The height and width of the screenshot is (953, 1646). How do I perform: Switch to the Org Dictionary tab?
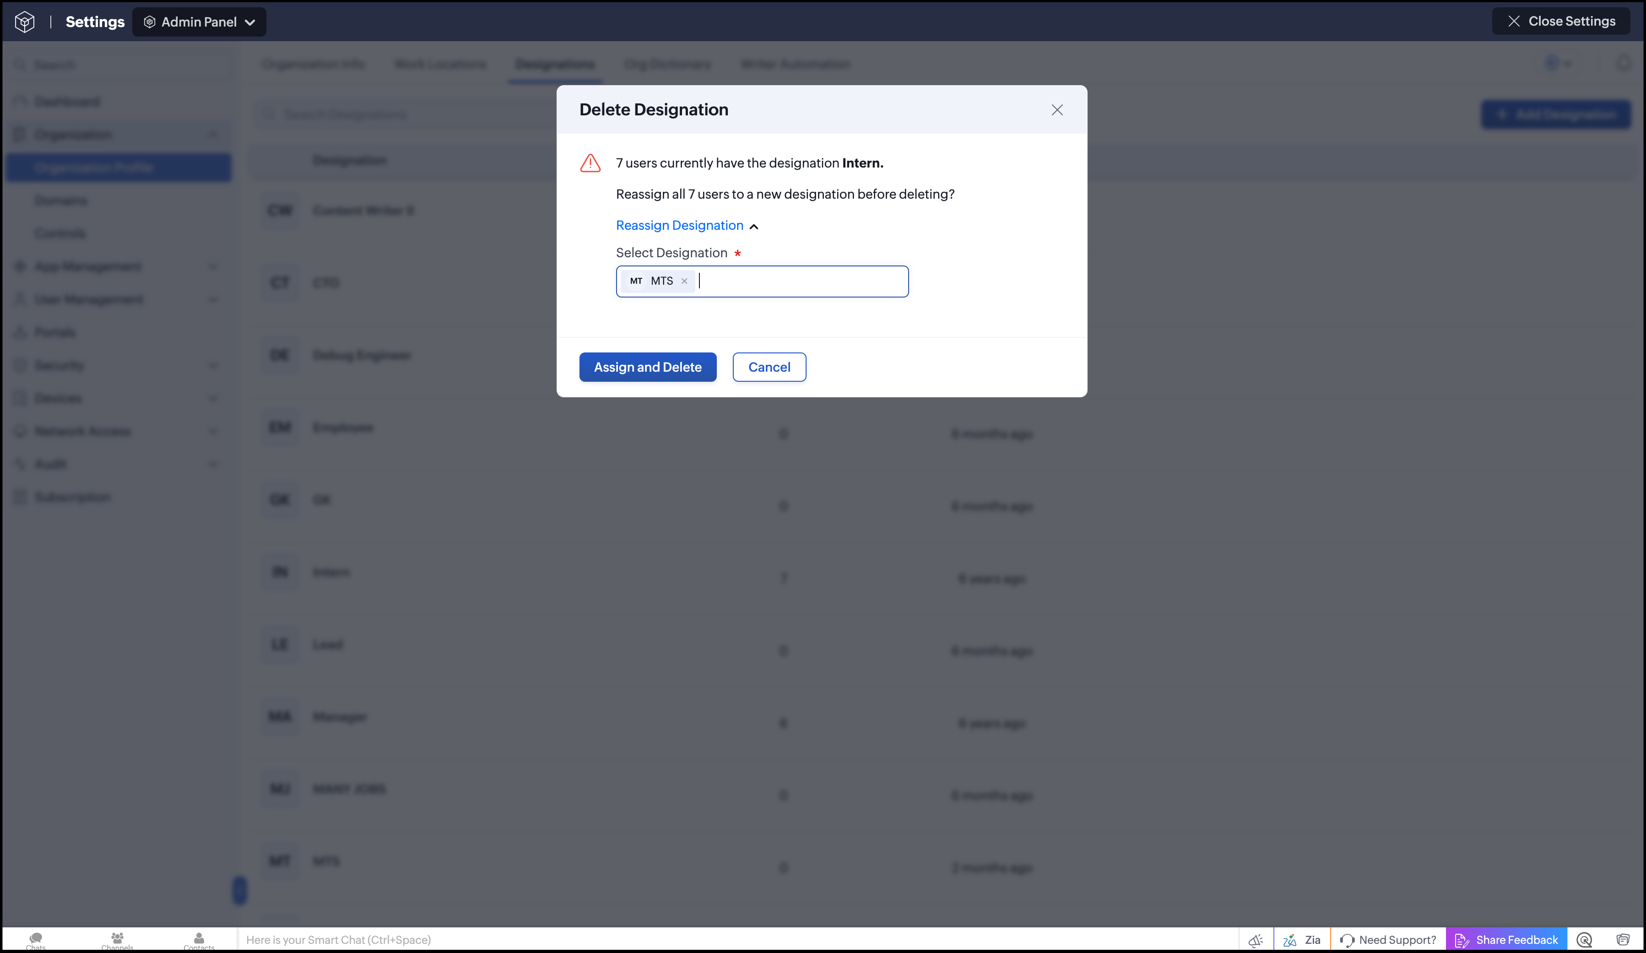667,64
